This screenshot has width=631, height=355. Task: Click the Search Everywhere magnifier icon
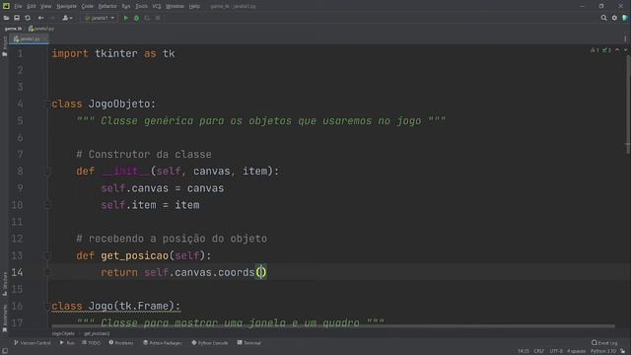603,18
